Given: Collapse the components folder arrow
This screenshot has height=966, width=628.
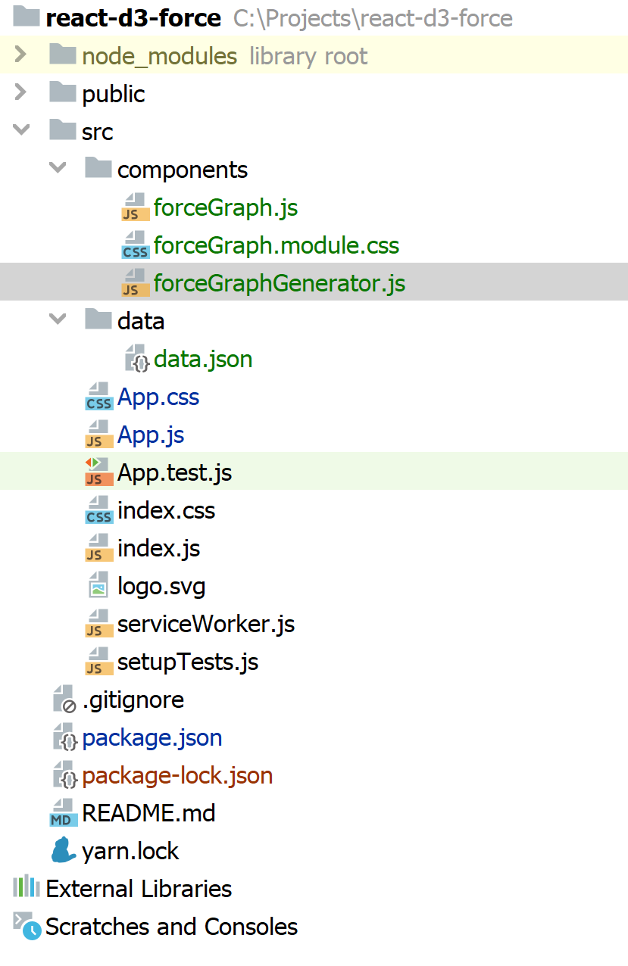Looking at the screenshot, I should [x=58, y=168].
